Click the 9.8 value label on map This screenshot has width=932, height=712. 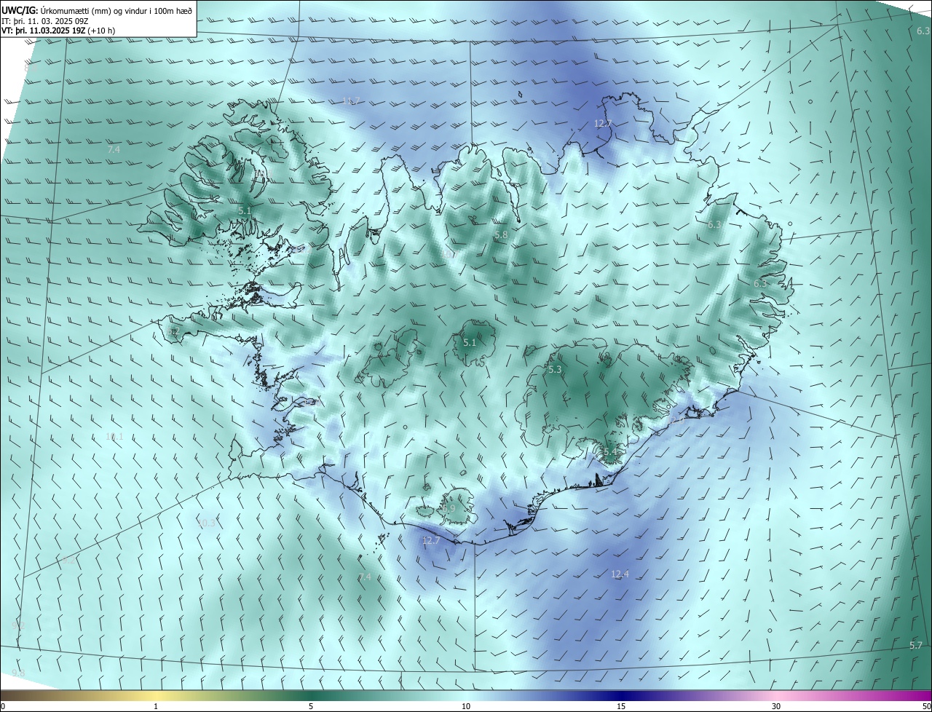click(18, 673)
